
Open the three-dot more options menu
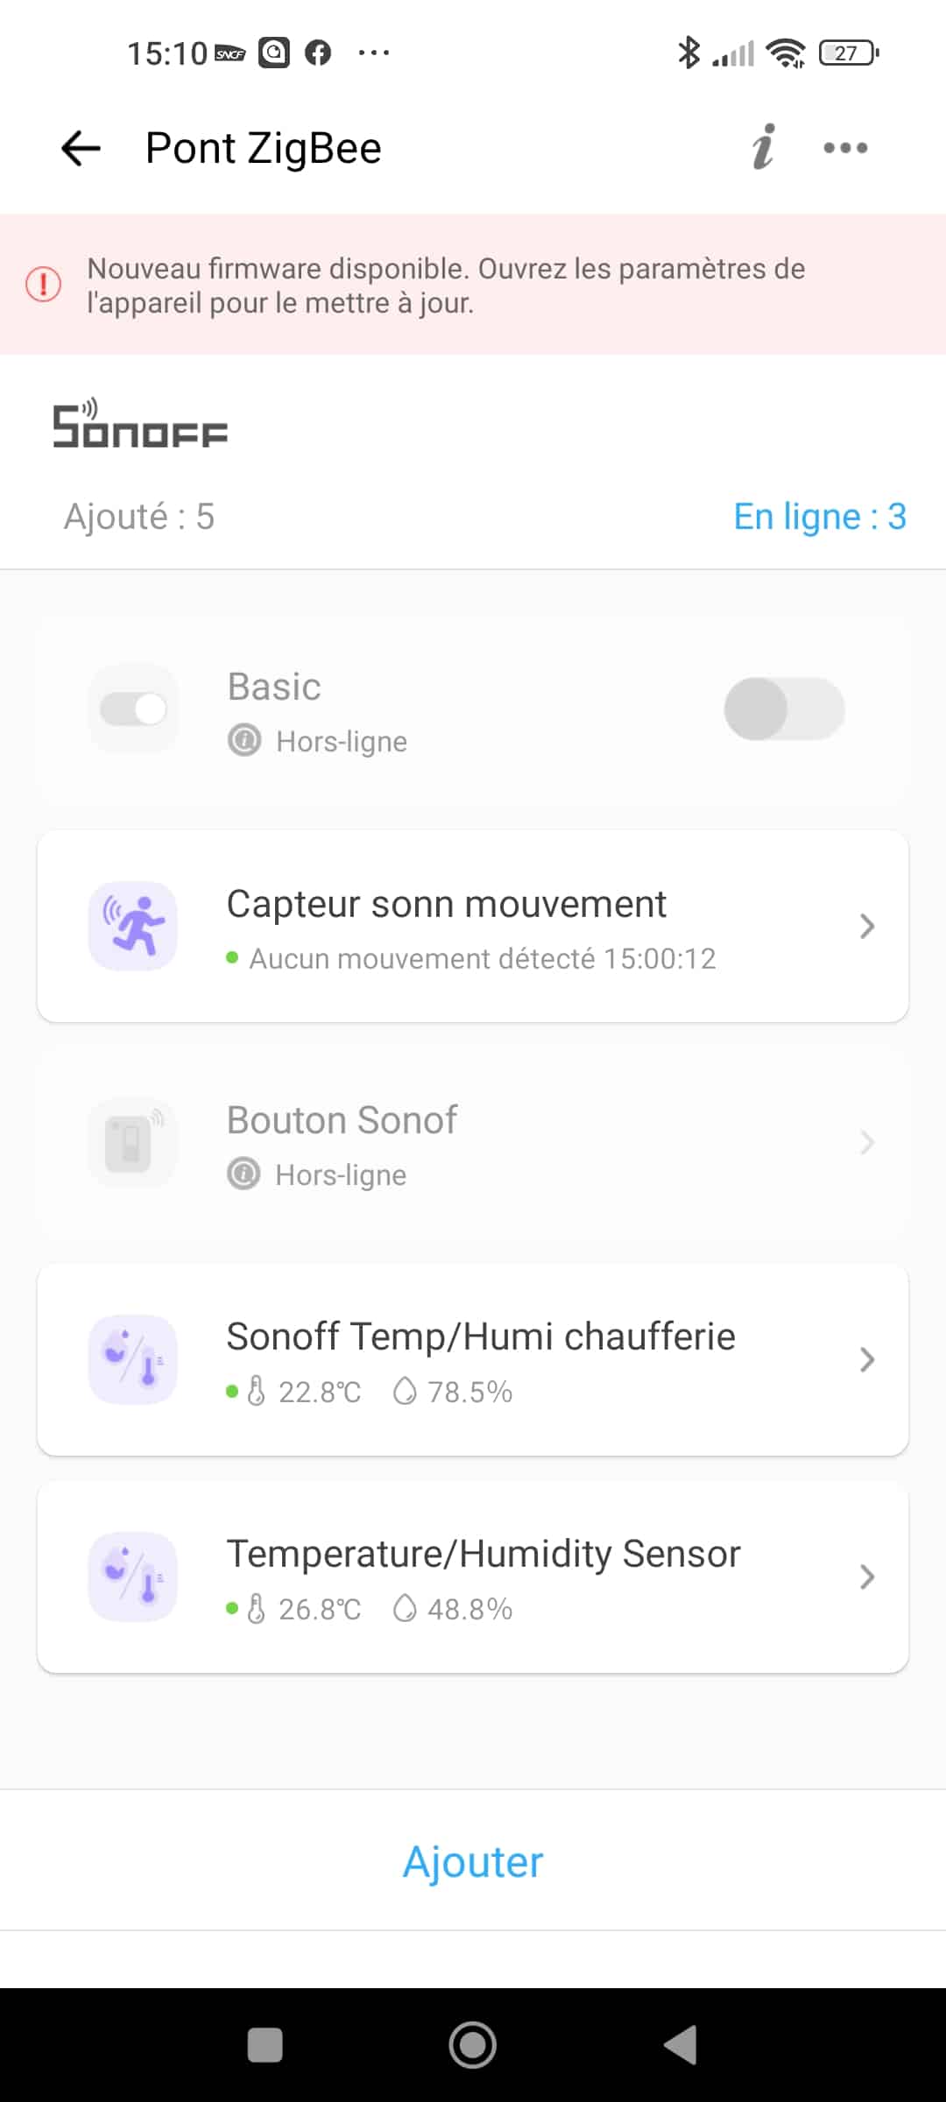[x=845, y=148]
